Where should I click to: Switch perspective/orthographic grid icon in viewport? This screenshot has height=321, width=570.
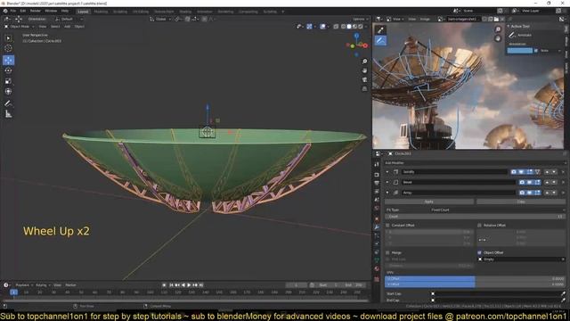tap(364, 89)
